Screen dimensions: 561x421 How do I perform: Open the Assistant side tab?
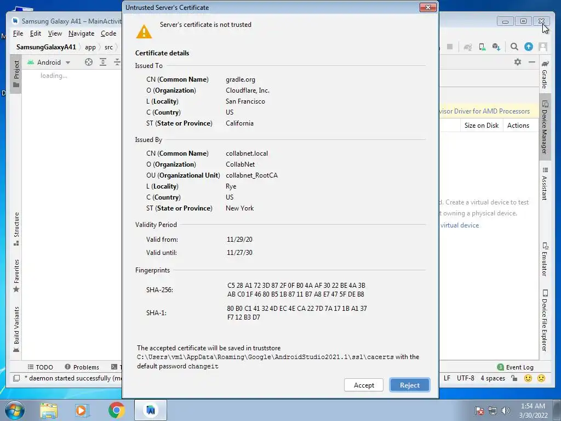pyautogui.click(x=545, y=183)
